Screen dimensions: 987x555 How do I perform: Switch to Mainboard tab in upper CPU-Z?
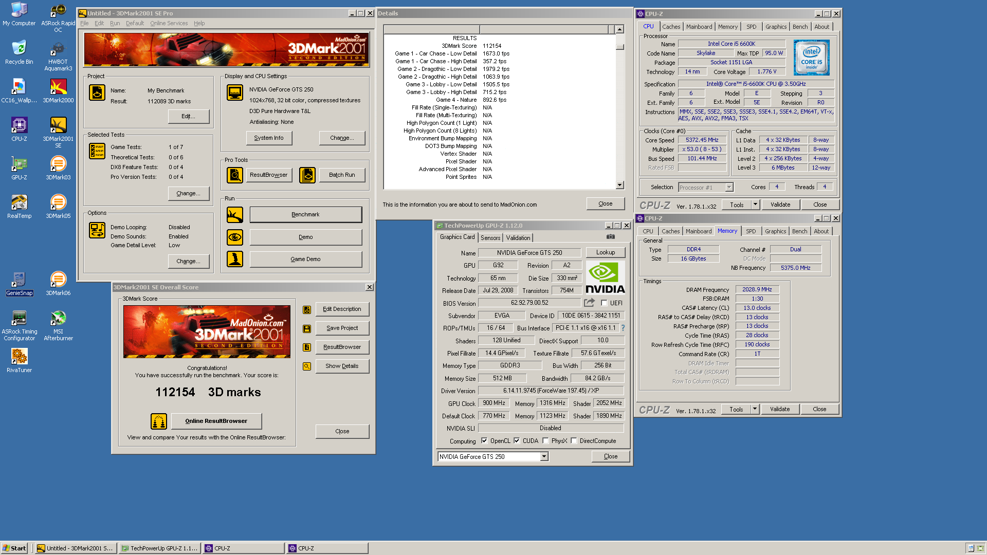click(699, 27)
